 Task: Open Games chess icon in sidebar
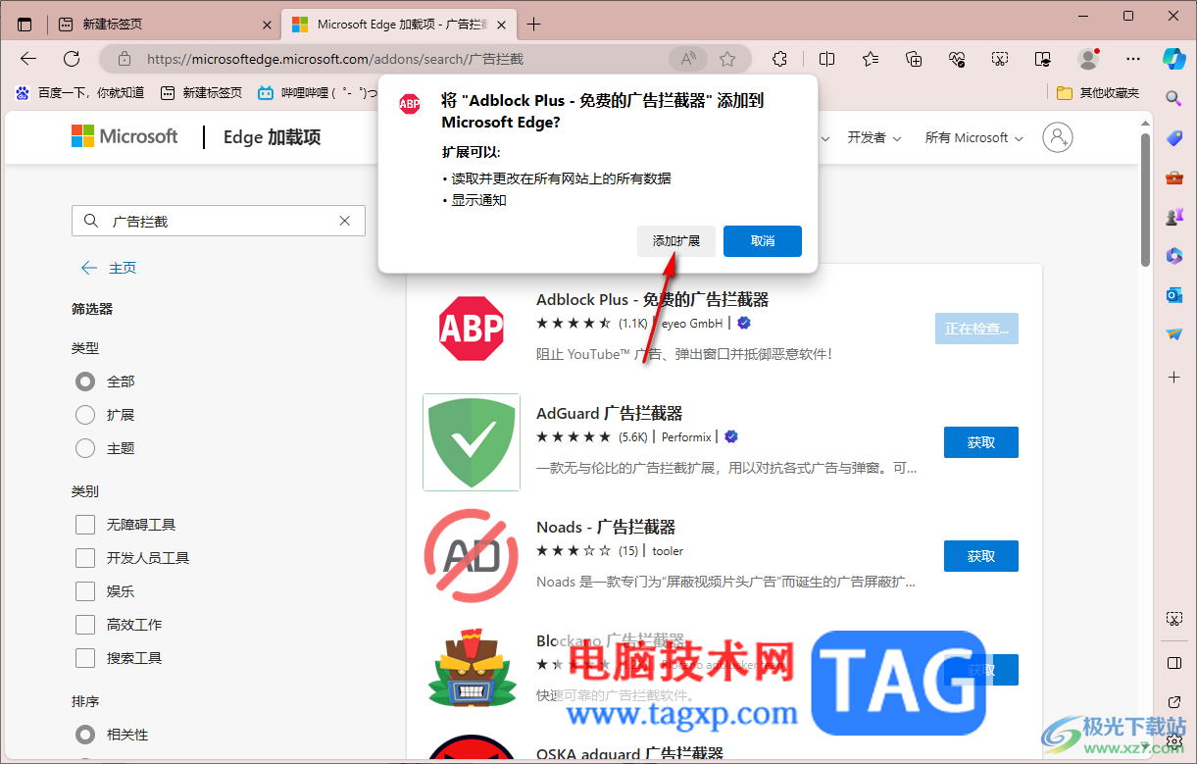(x=1173, y=217)
